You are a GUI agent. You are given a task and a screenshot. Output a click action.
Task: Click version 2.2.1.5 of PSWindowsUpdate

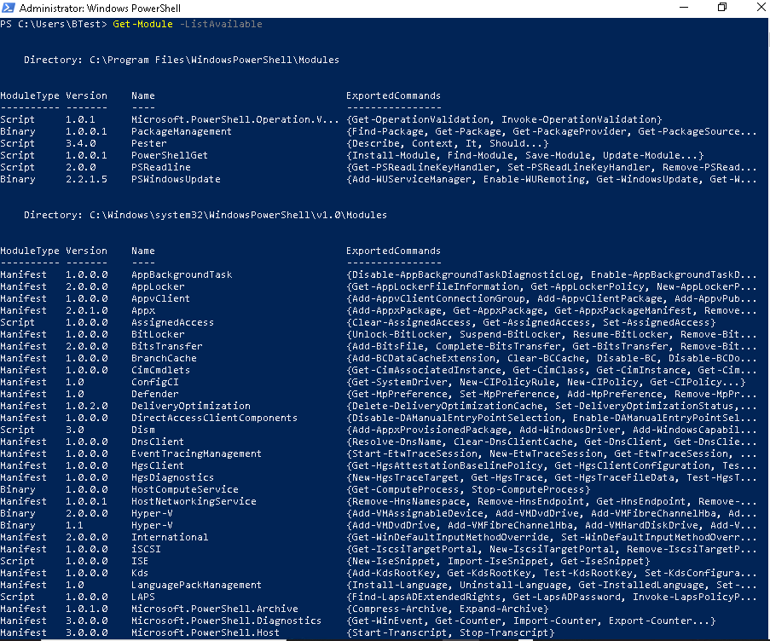86,179
